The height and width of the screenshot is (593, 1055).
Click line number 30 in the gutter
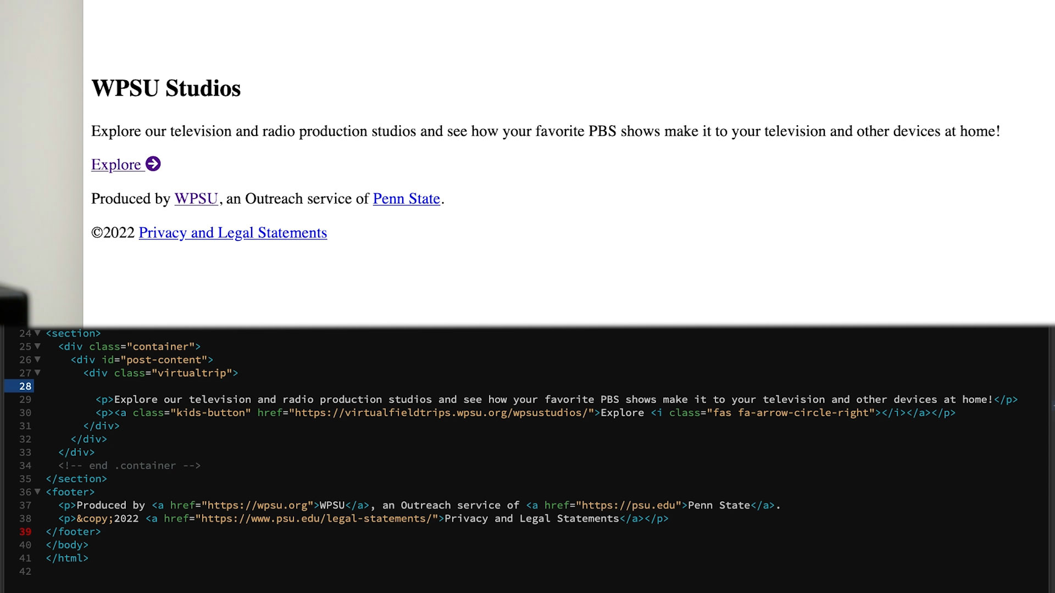click(x=25, y=412)
